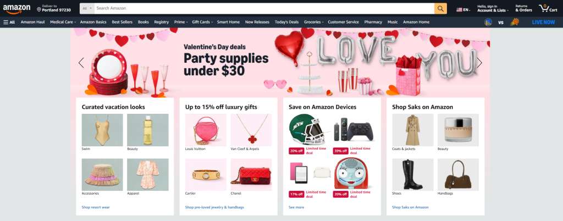
Task: Click the Deliver to location pin
Action: tap(39, 9)
